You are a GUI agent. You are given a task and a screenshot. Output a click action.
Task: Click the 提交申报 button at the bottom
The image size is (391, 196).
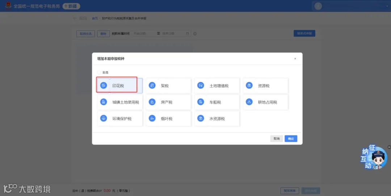[311, 191]
